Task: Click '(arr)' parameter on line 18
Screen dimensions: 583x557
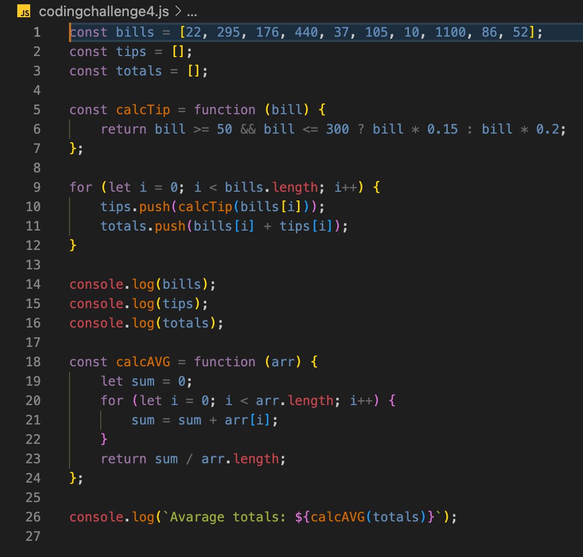Action: coord(282,362)
